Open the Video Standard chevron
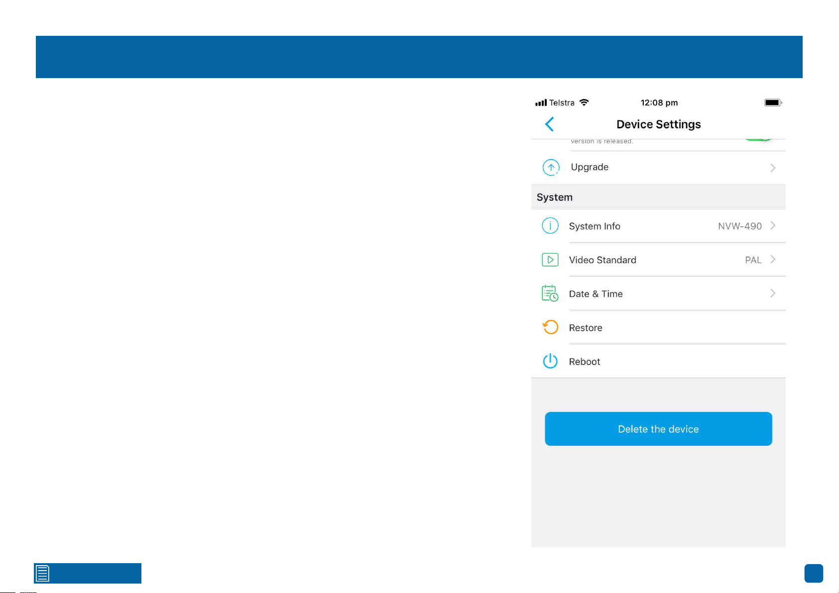The width and height of the screenshot is (839, 593). [x=773, y=259]
